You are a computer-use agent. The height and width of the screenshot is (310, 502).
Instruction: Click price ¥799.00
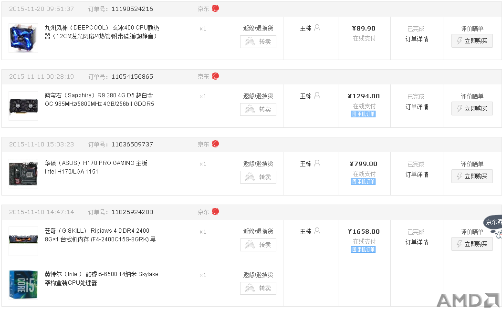tap(364, 164)
